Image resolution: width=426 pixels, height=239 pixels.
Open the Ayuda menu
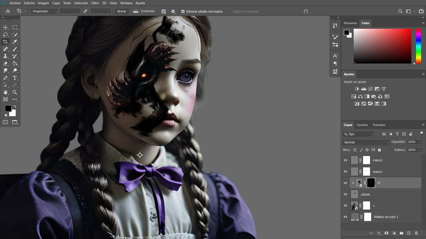(140, 3)
